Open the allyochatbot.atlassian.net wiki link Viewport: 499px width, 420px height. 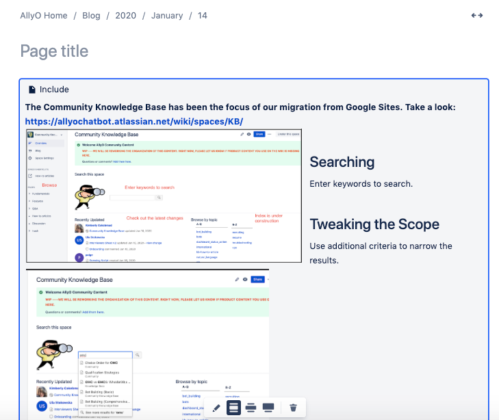point(134,122)
